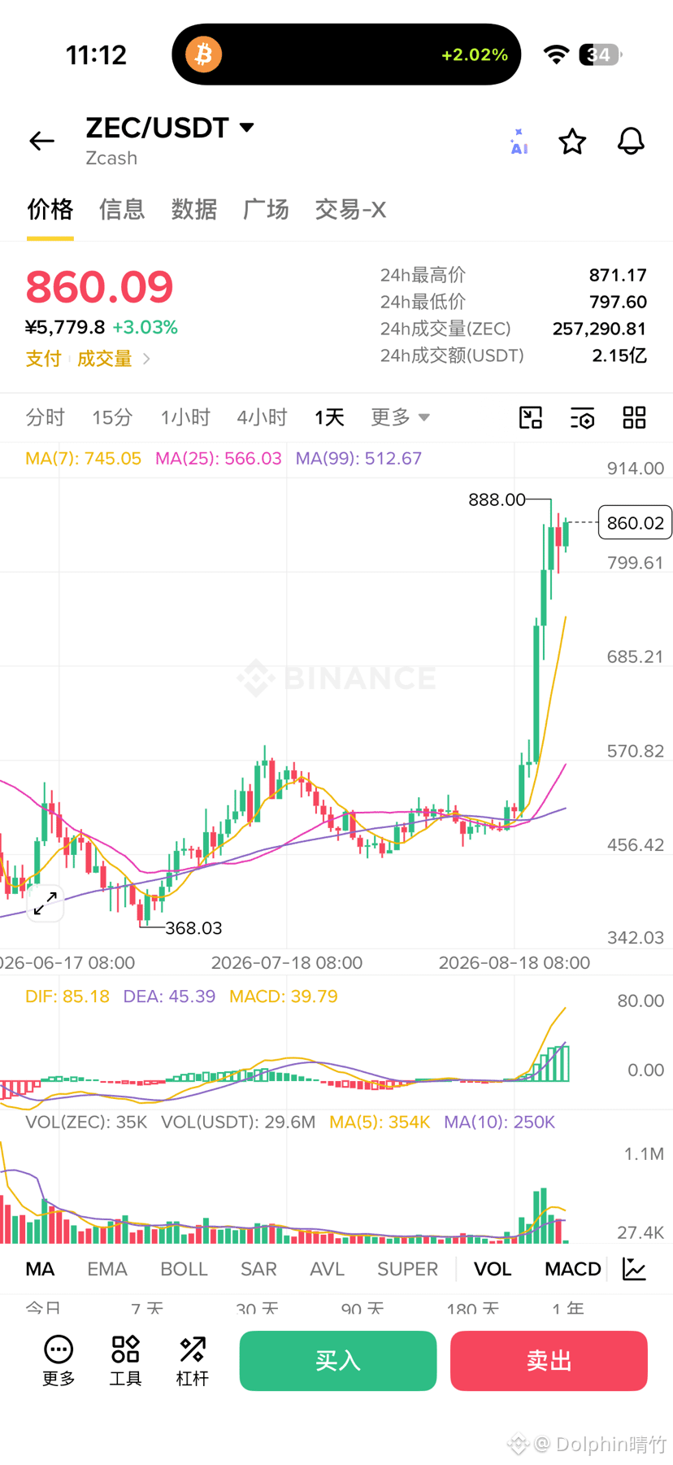
Task: Tap the MA(25): 566.03 label
Action: click(x=218, y=458)
